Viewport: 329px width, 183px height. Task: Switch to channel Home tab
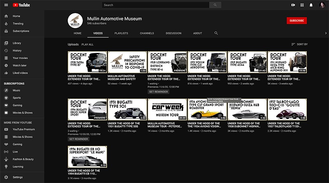77,33
